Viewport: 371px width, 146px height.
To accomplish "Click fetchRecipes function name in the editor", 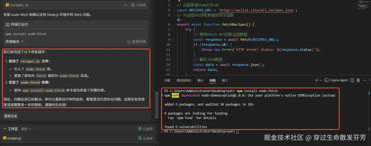I will tap(234, 24).
